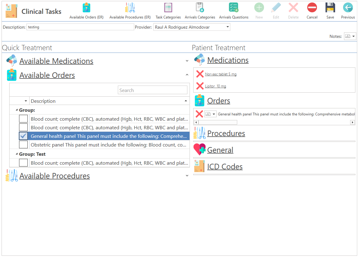Go back with the Previous arrow icon

348,8
